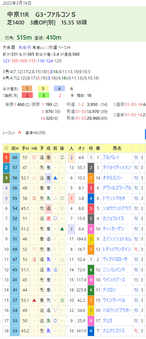Click odds value 225.8
The width and height of the screenshot is (146, 339).
tap(81, 290)
